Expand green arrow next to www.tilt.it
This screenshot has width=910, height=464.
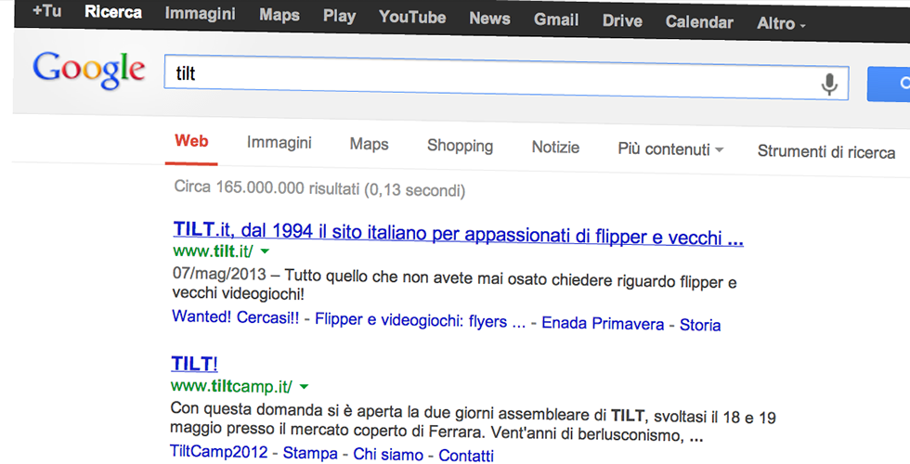point(265,251)
